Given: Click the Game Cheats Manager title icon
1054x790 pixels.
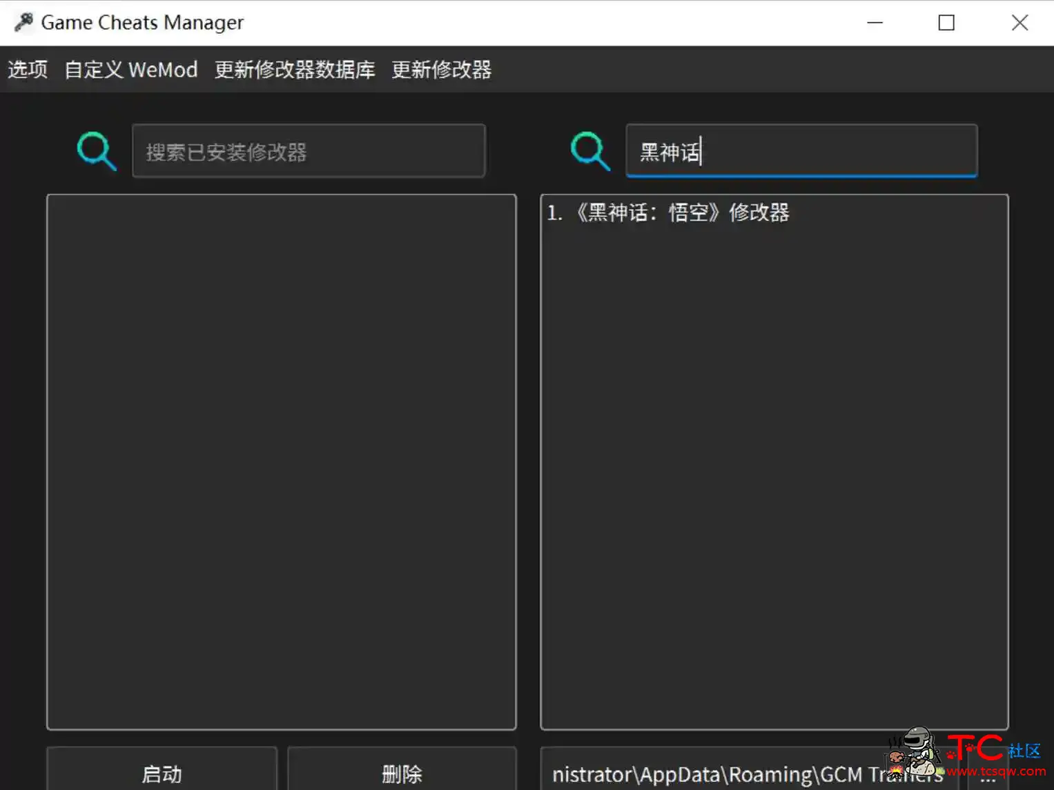Looking at the screenshot, I should coord(23,22).
